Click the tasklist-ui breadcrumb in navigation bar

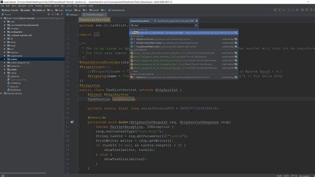(39, 10)
